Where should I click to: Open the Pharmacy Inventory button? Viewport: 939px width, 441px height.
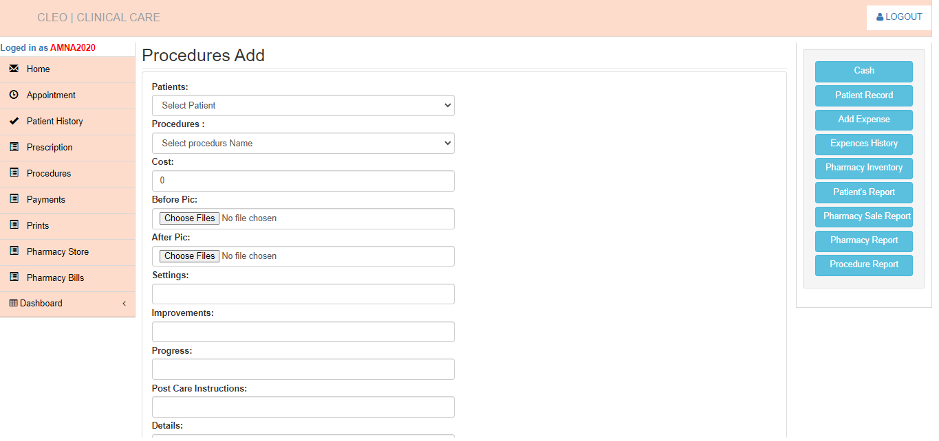point(863,168)
